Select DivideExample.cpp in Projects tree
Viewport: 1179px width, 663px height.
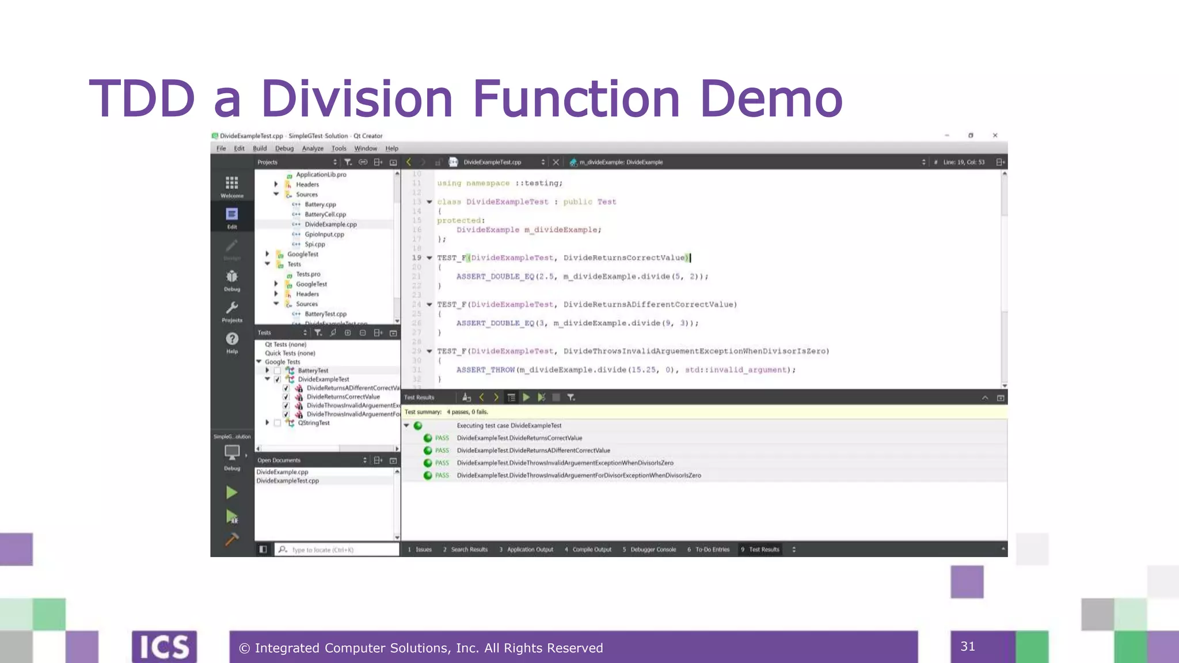[x=330, y=224]
